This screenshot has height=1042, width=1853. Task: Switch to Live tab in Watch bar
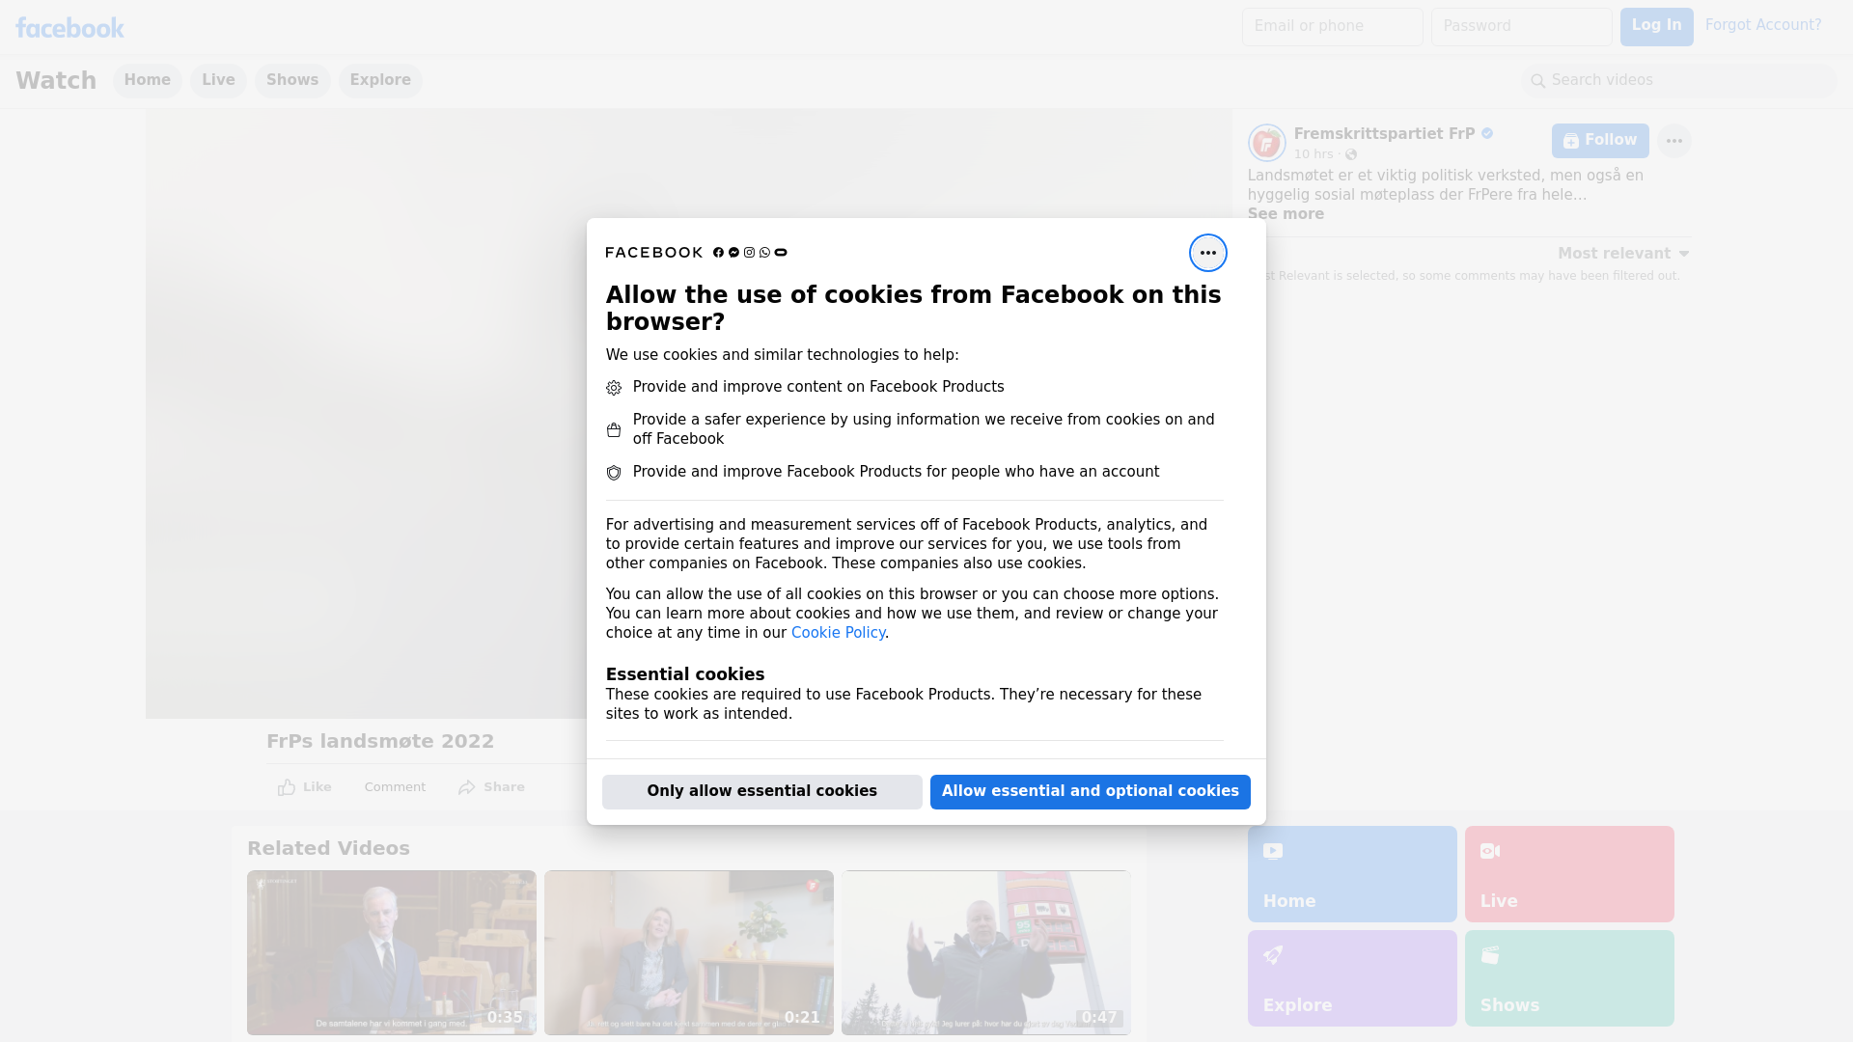218,81
